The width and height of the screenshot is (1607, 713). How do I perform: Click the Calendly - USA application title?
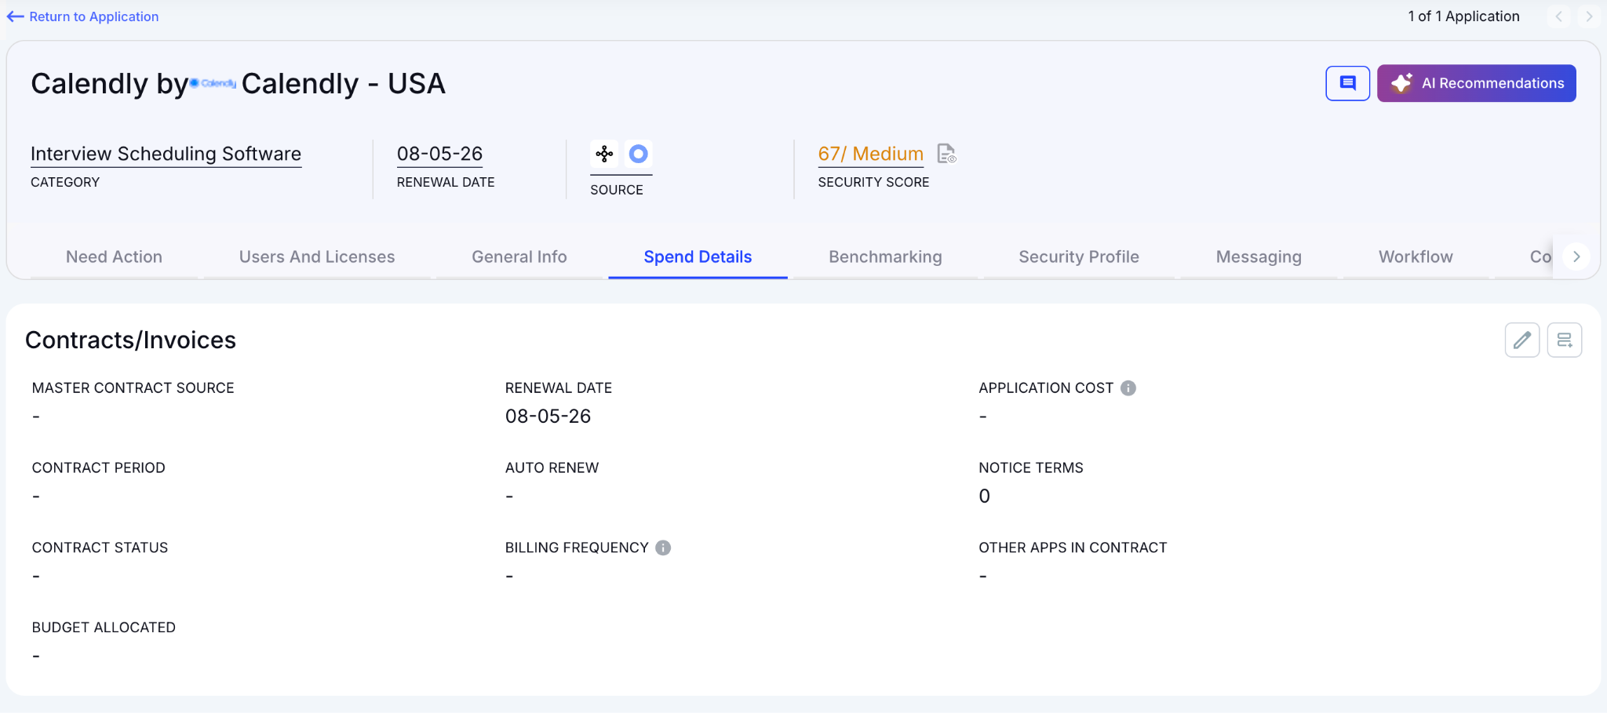point(343,83)
